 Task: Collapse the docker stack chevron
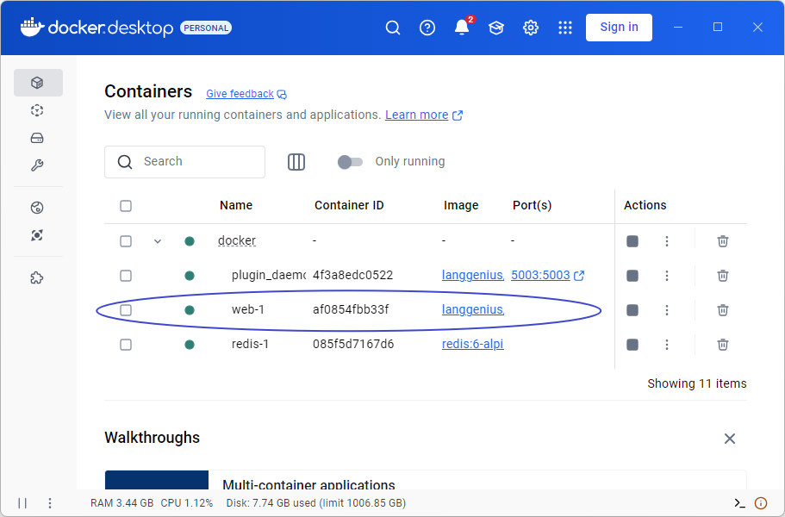click(158, 241)
